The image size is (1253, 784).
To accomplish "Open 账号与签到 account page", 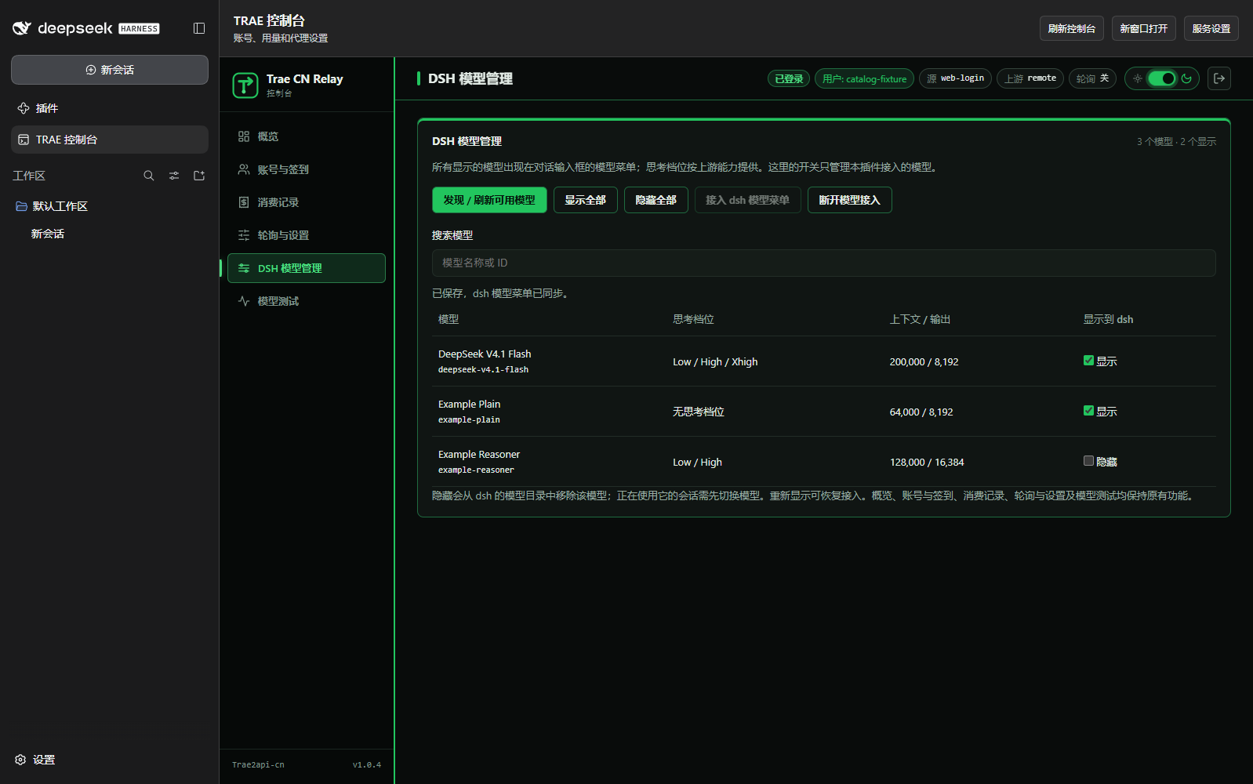I will tap(307, 169).
